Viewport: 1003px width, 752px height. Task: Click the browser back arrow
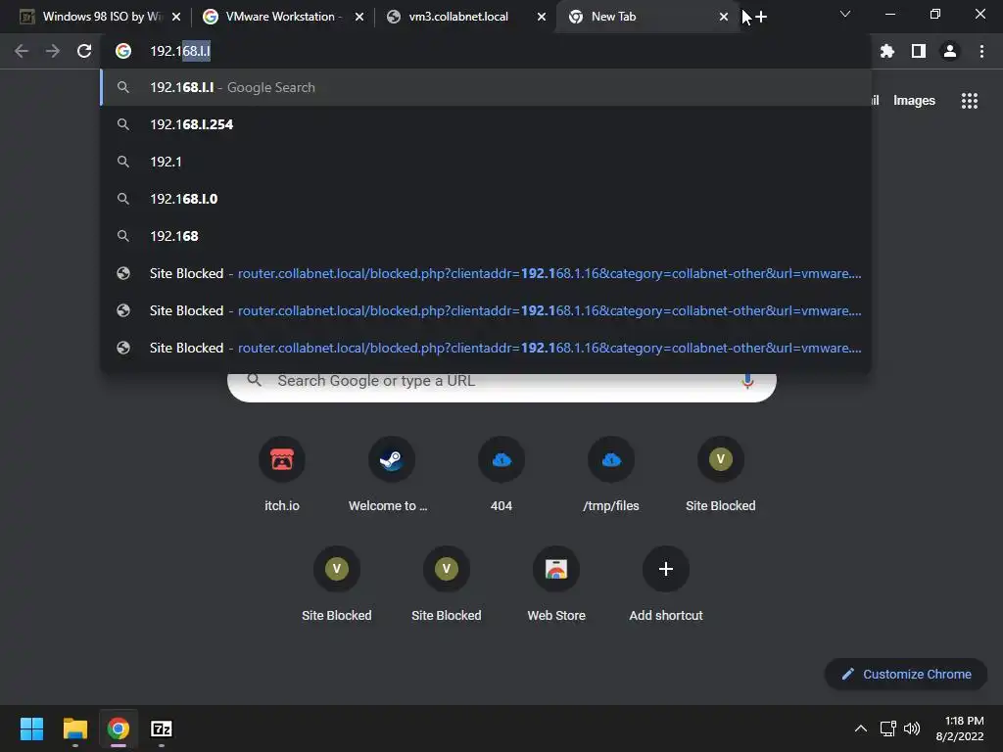tap(22, 51)
